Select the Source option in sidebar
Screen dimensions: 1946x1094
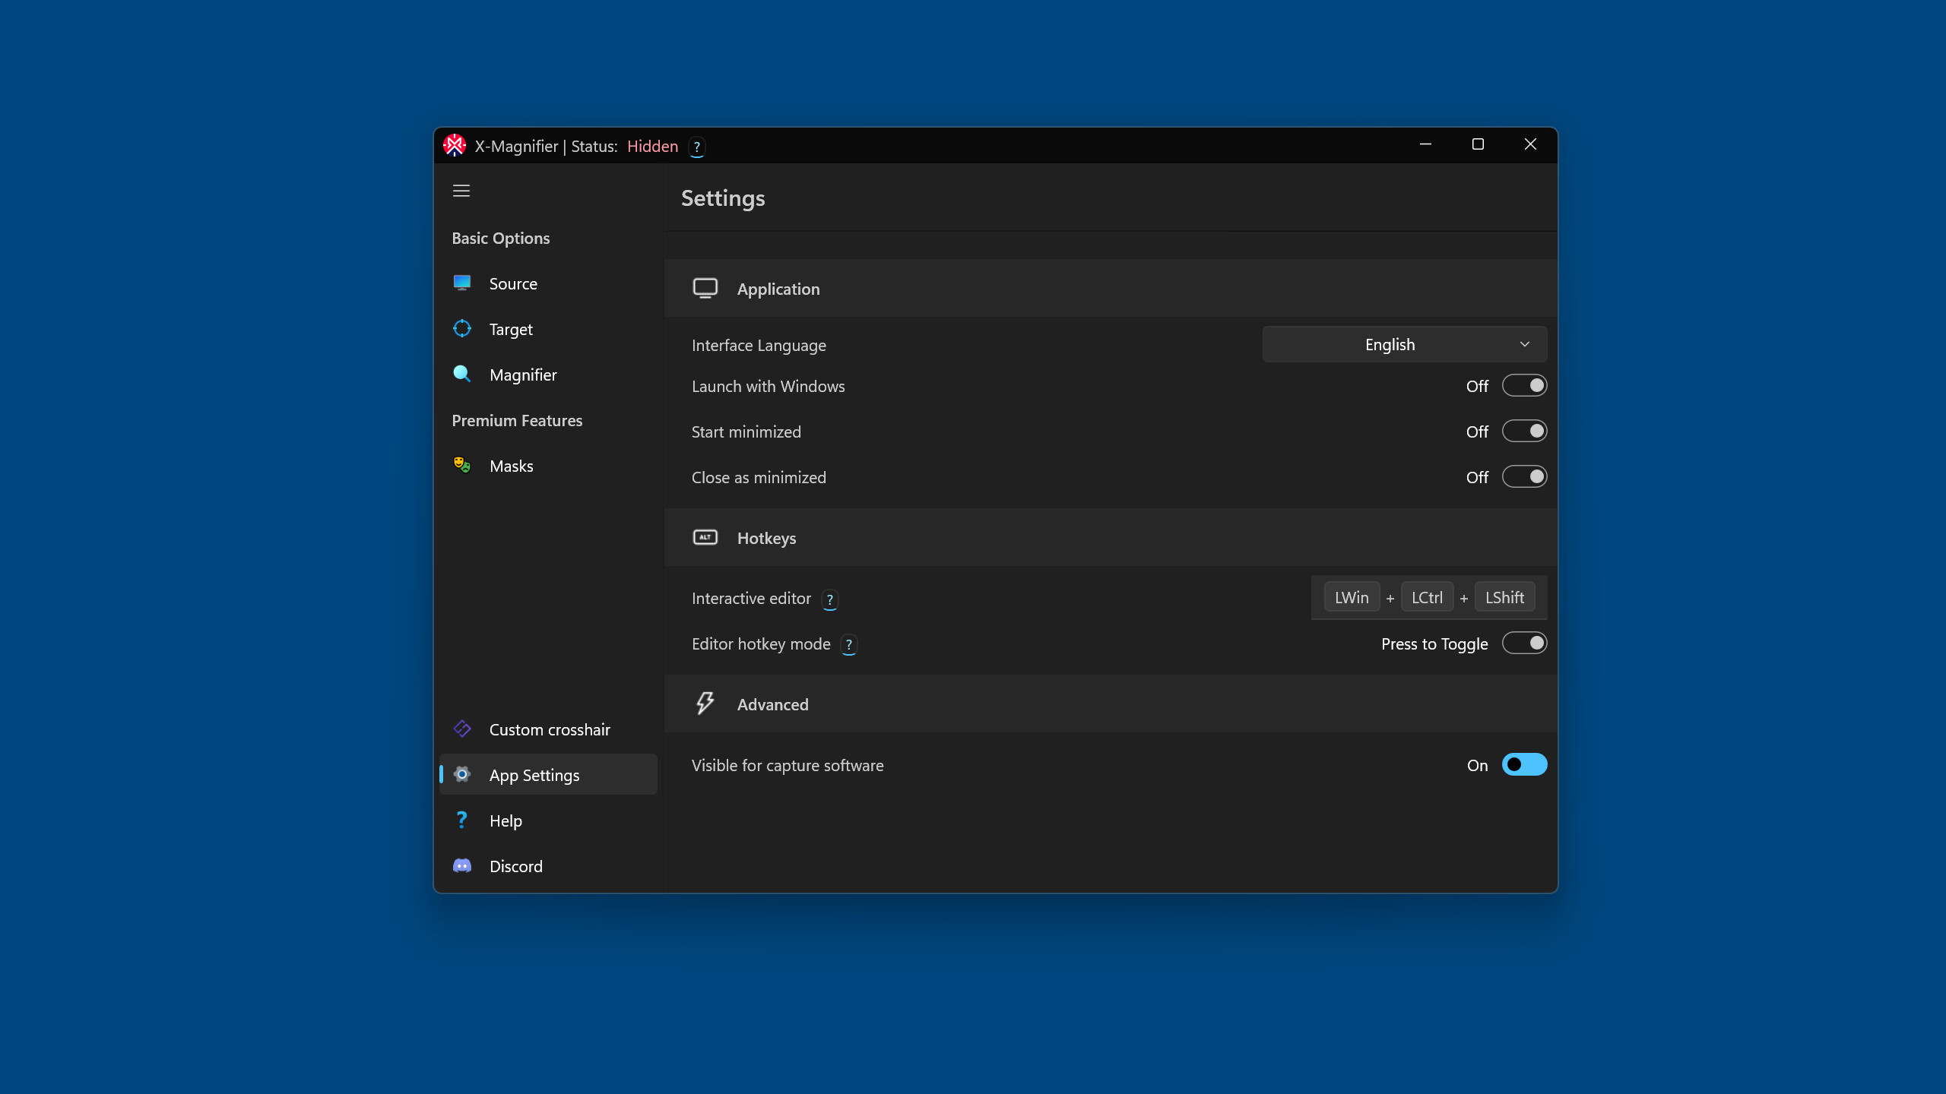click(513, 283)
